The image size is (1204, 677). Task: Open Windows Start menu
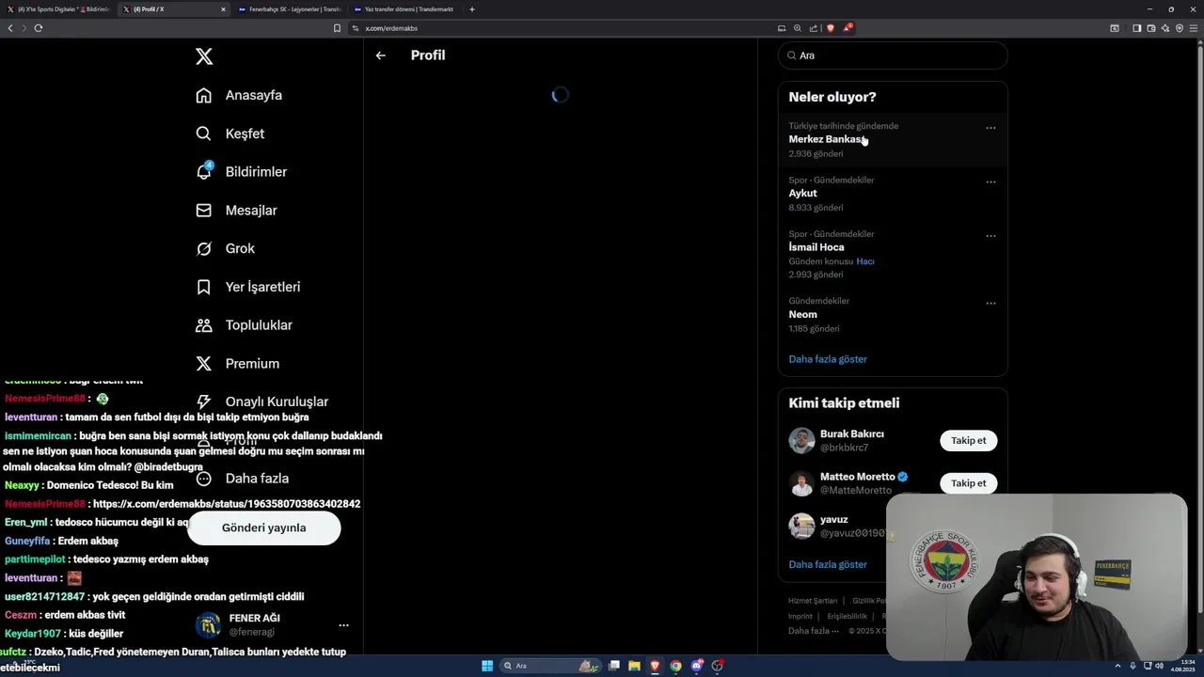pos(487,666)
